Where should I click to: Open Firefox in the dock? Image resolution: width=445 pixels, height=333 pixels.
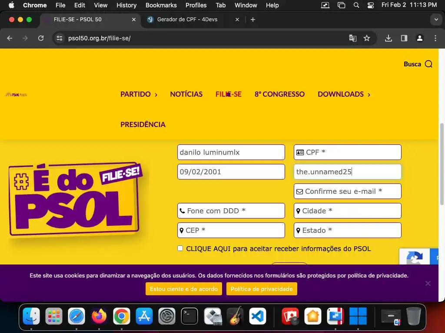[99, 316]
